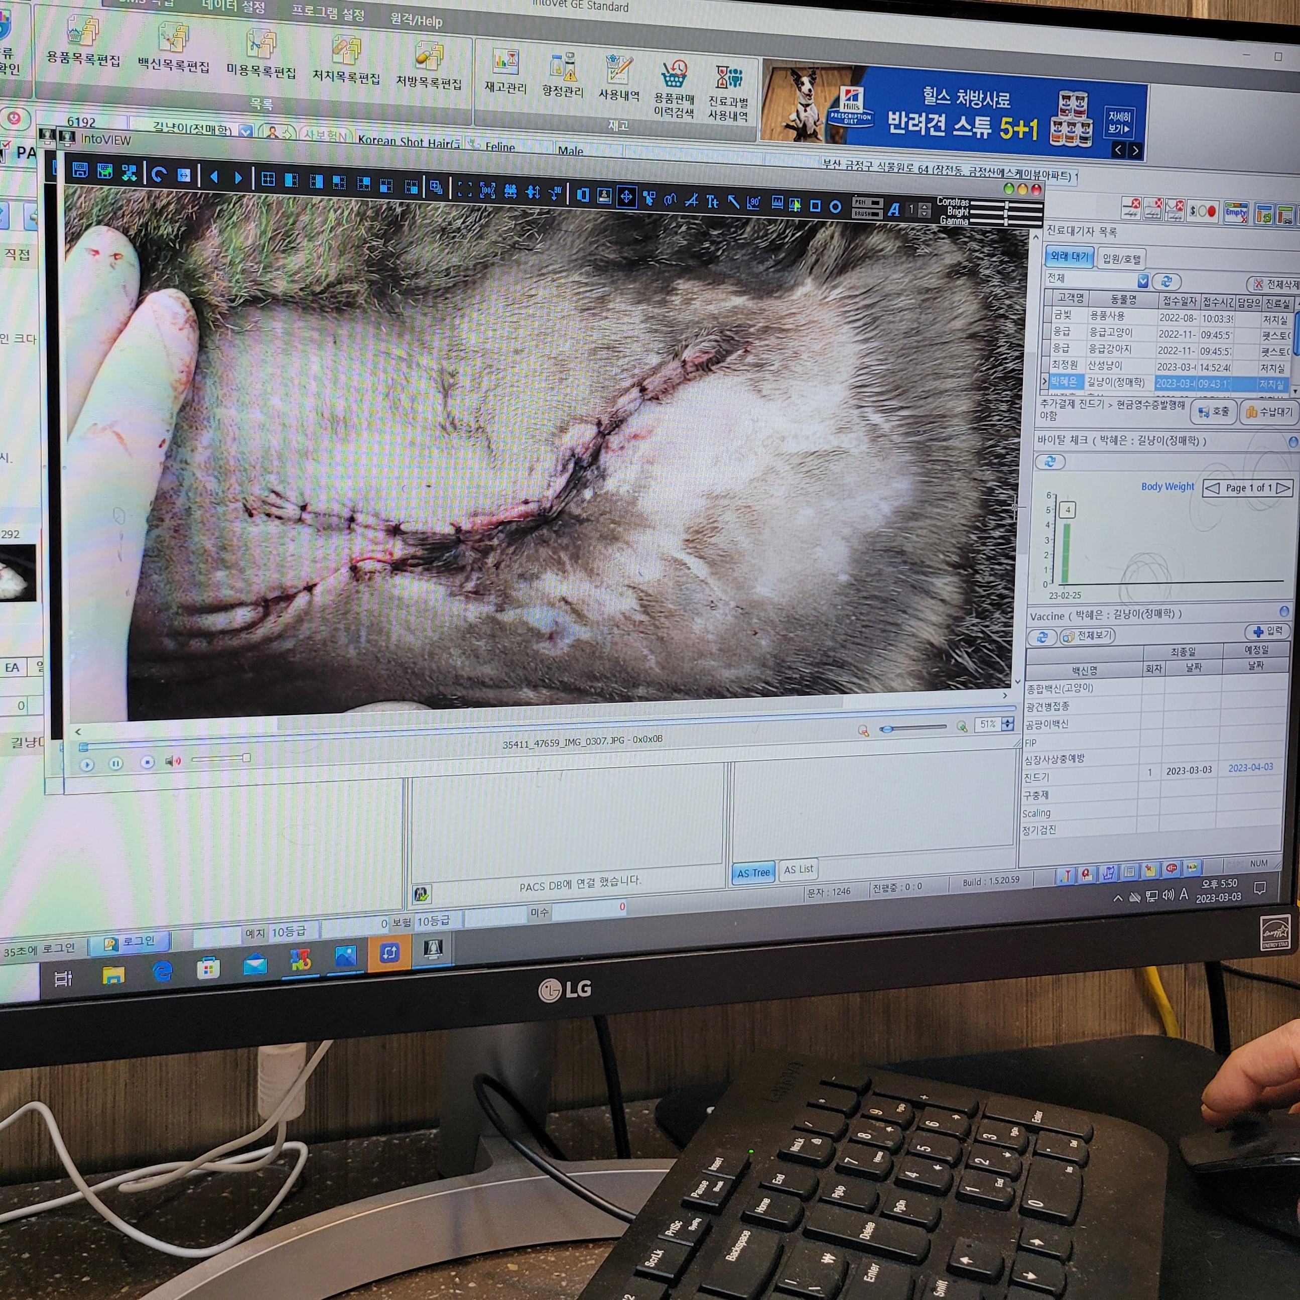Open 처방목록편집 prescription list editor
This screenshot has width=1300, height=1300.
pos(429,66)
